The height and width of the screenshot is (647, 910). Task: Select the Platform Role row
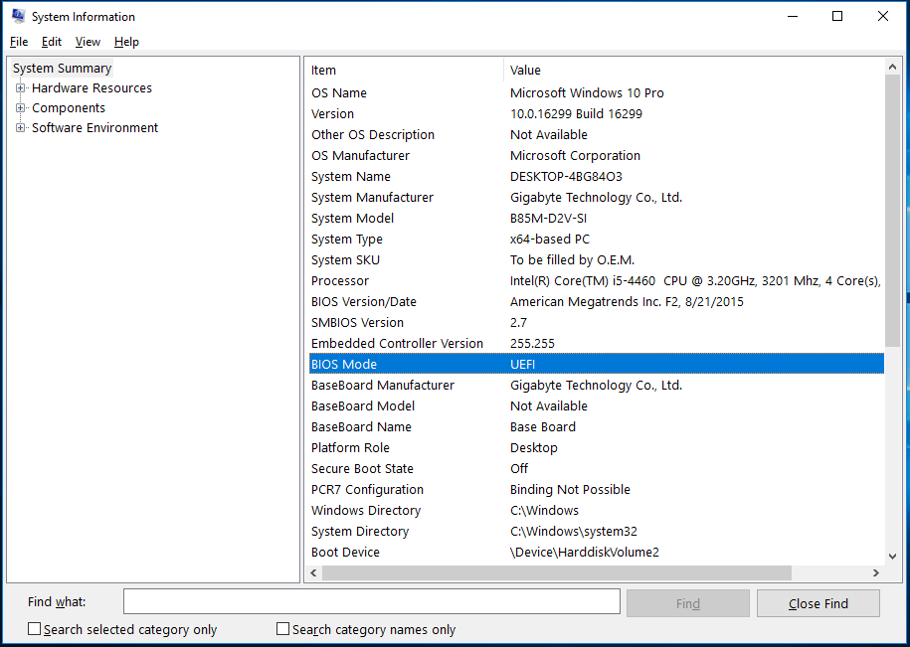point(596,447)
